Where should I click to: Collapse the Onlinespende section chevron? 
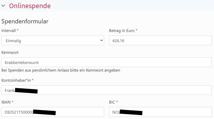tap(3, 6)
